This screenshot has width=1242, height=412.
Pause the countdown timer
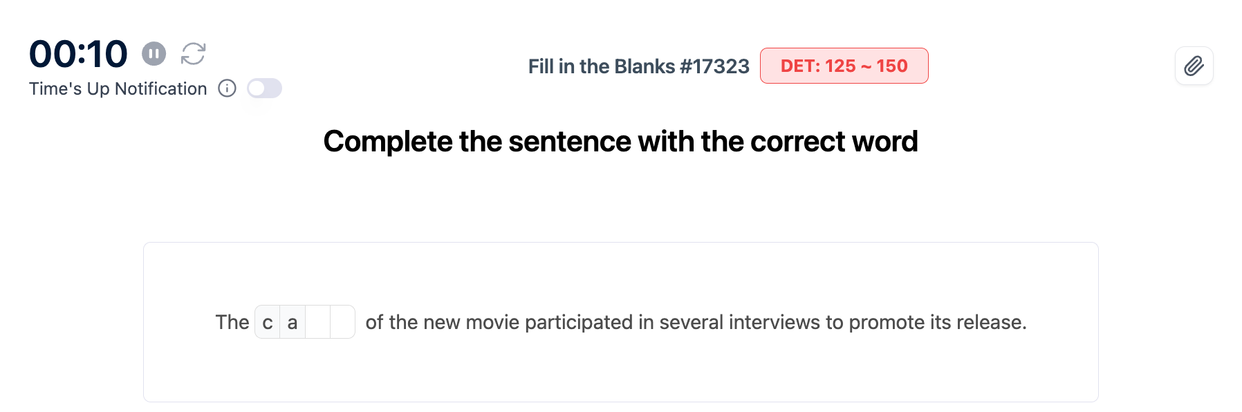tap(154, 53)
